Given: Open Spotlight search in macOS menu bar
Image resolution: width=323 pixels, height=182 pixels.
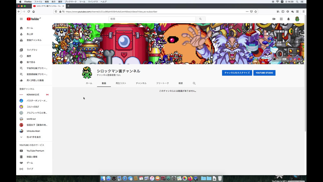Looking at the screenshot, I should [297, 2].
